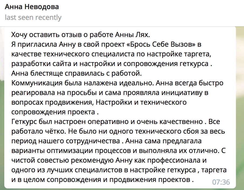Click the line 'Хочу оставить отзыв о работе Анны Лях'
244x190 pixels.
81,35
